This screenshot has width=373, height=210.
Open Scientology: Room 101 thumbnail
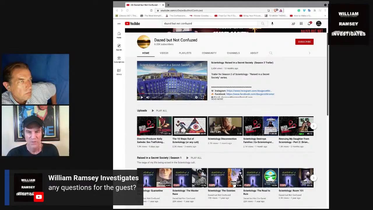coord(296,178)
